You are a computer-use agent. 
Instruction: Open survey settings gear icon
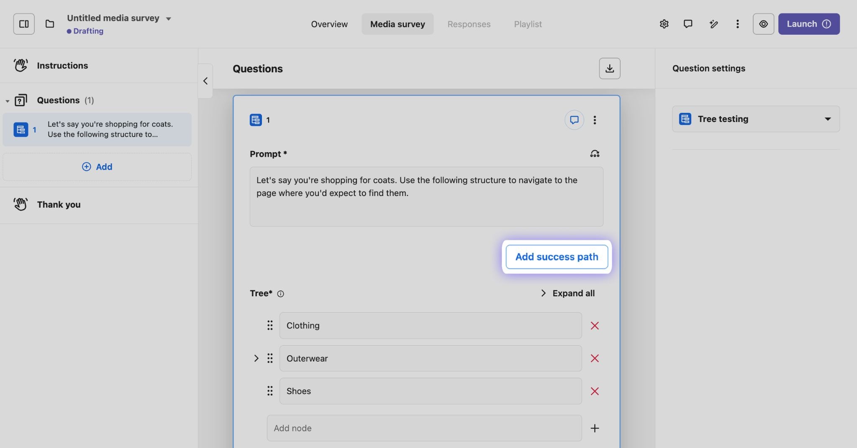664,24
